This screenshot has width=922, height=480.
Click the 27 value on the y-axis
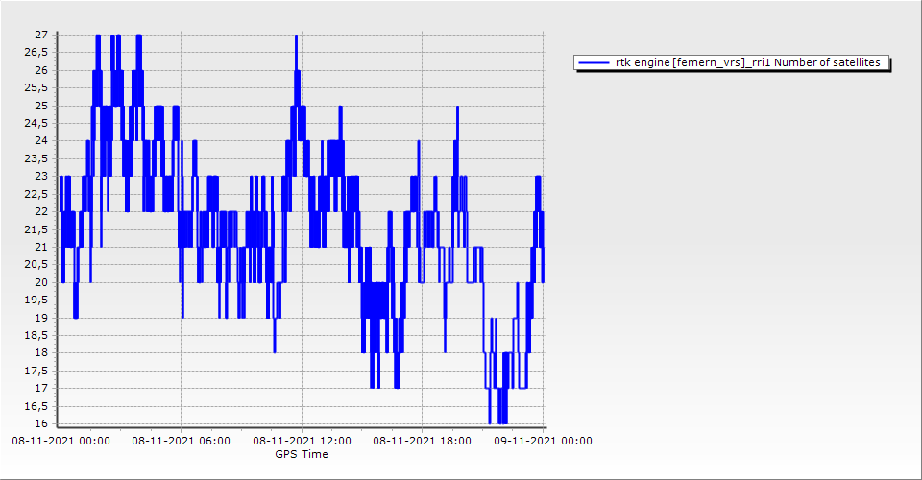pos(41,35)
